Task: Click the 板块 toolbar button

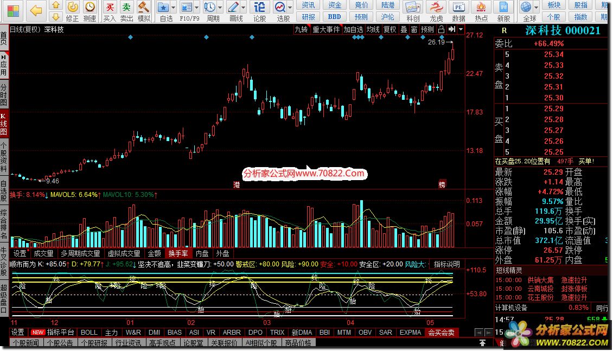Action: (x=554, y=5)
